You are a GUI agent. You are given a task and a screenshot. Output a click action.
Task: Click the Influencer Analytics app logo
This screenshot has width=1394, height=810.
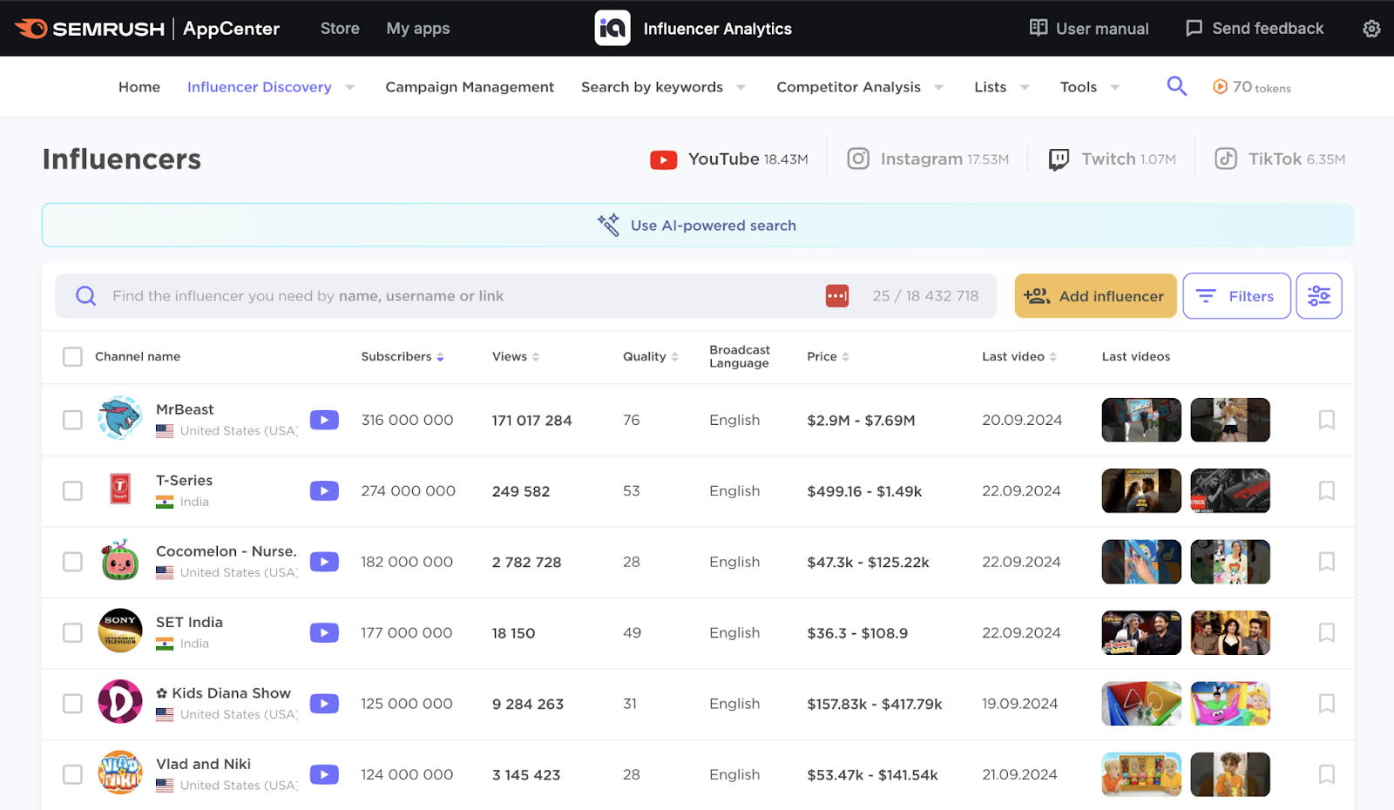coord(612,28)
